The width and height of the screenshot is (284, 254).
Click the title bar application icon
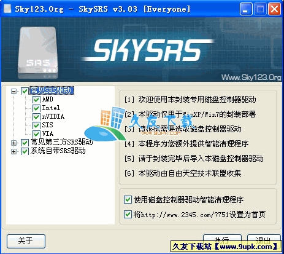pos(7,9)
